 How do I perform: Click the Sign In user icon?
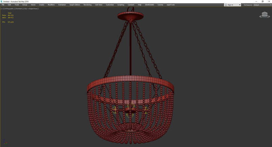point(226,5)
